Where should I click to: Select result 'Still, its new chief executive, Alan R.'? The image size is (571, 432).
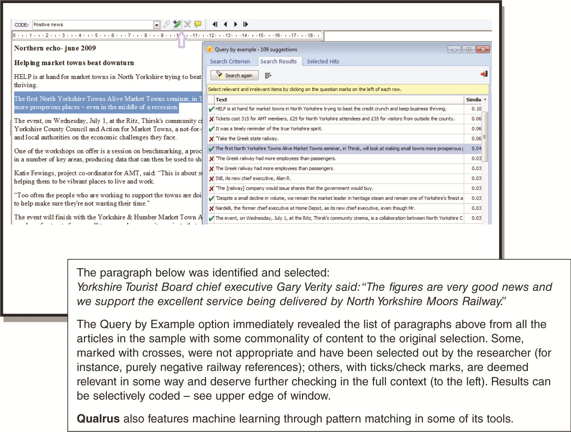253,179
